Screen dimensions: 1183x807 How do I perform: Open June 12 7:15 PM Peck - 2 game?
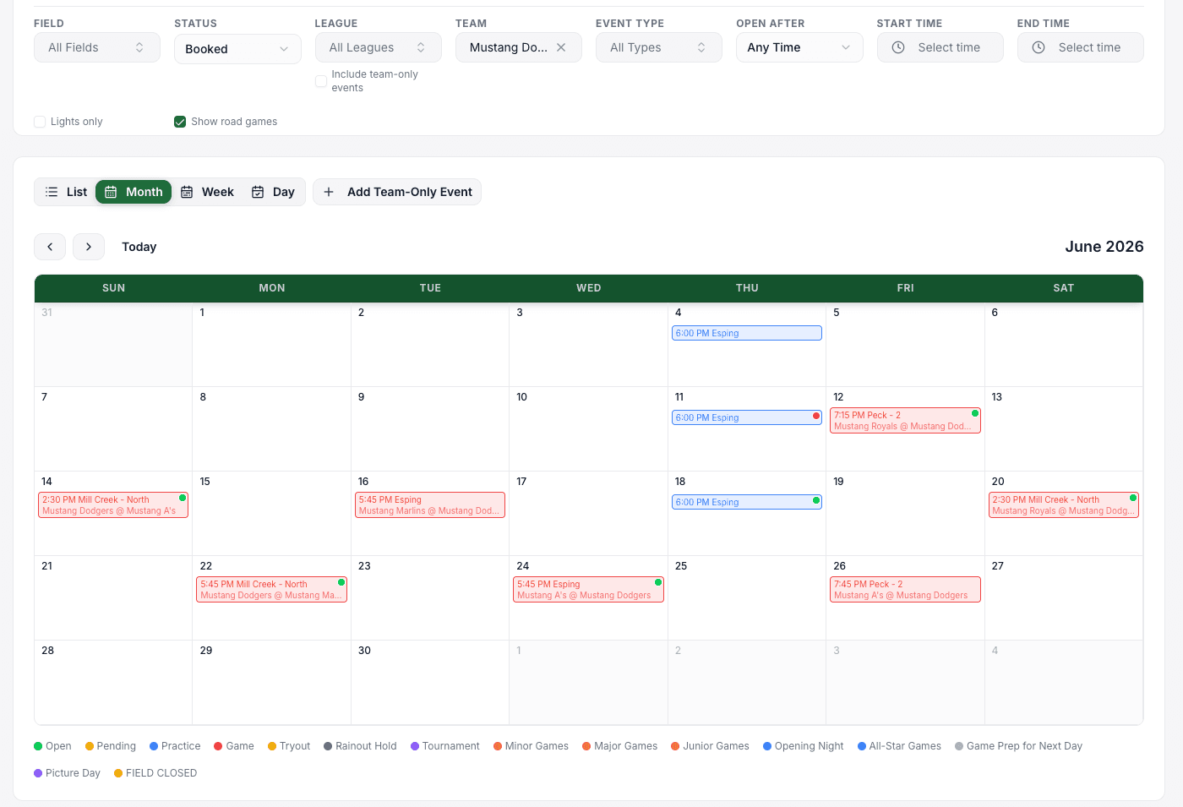(905, 420)
